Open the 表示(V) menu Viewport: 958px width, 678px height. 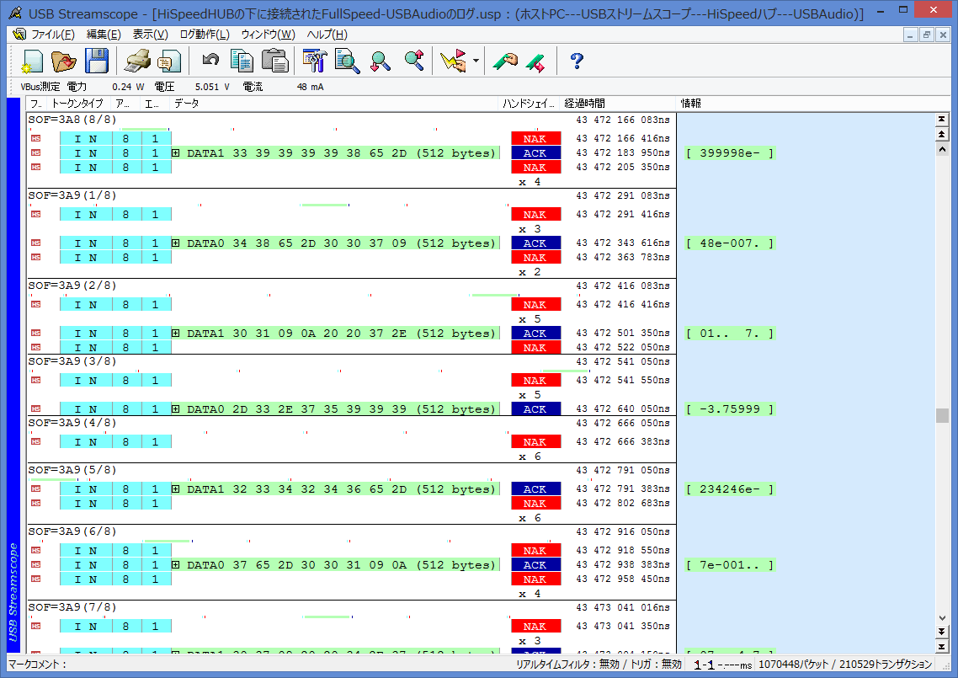point(151,35)
